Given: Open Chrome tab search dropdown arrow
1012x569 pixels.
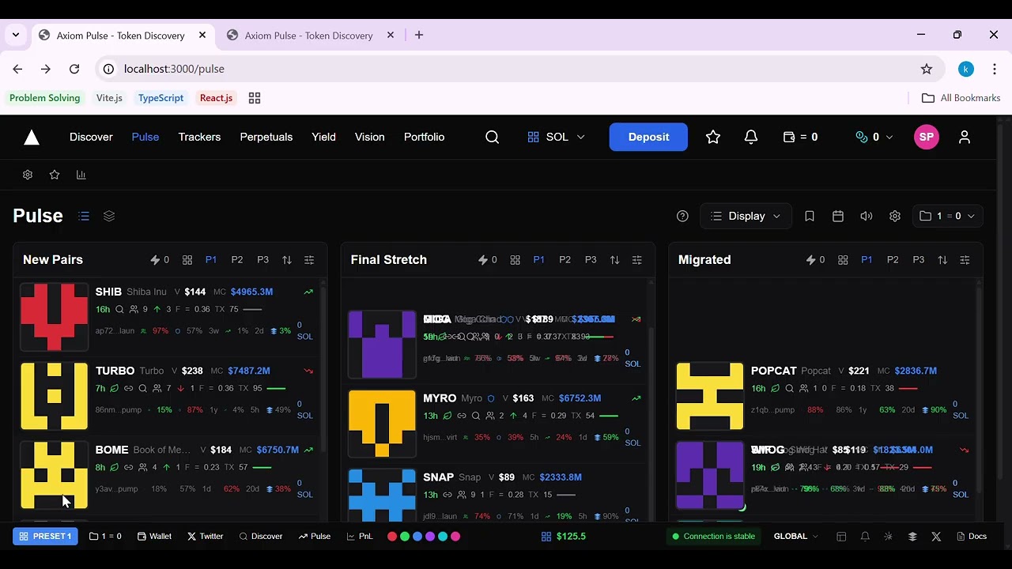Looking at the screenshot, I should 16,36.
